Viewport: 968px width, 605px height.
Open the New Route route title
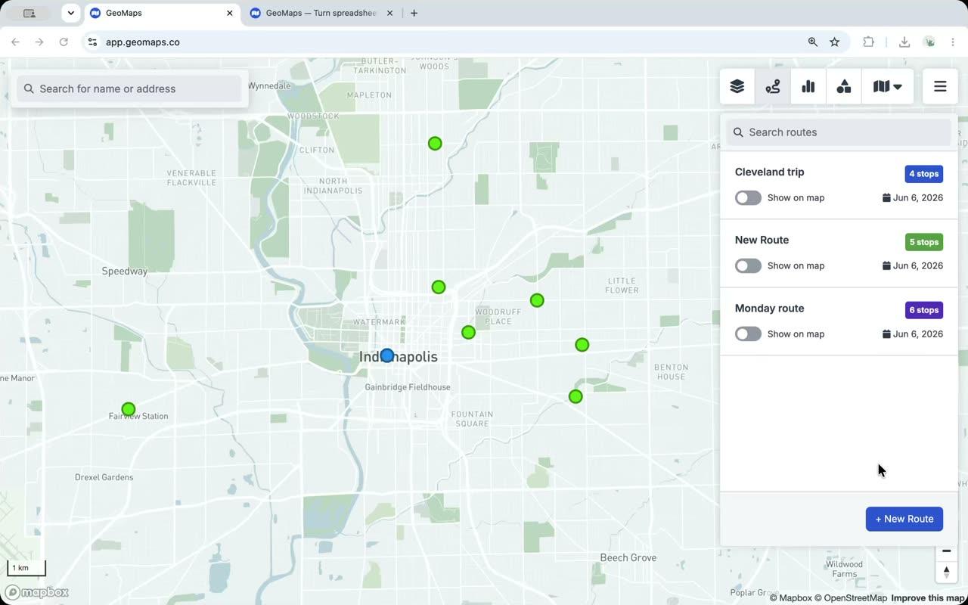click(762, 240)
